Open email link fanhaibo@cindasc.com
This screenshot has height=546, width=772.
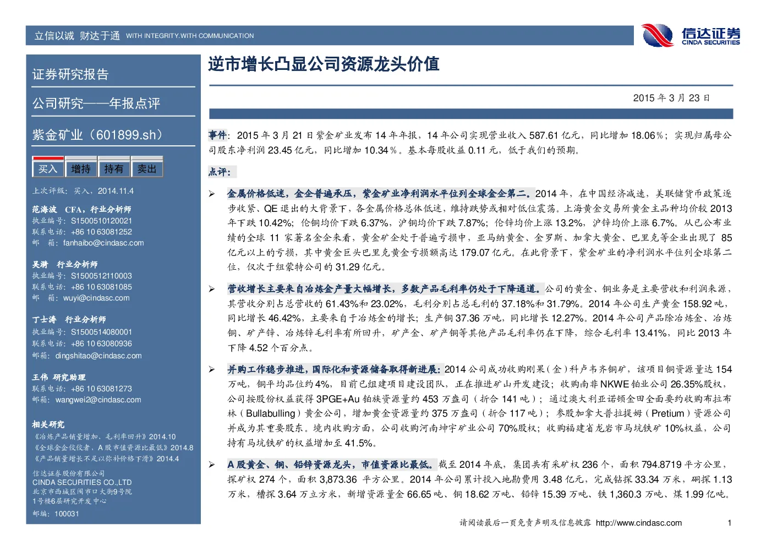[x=103, y=243]
